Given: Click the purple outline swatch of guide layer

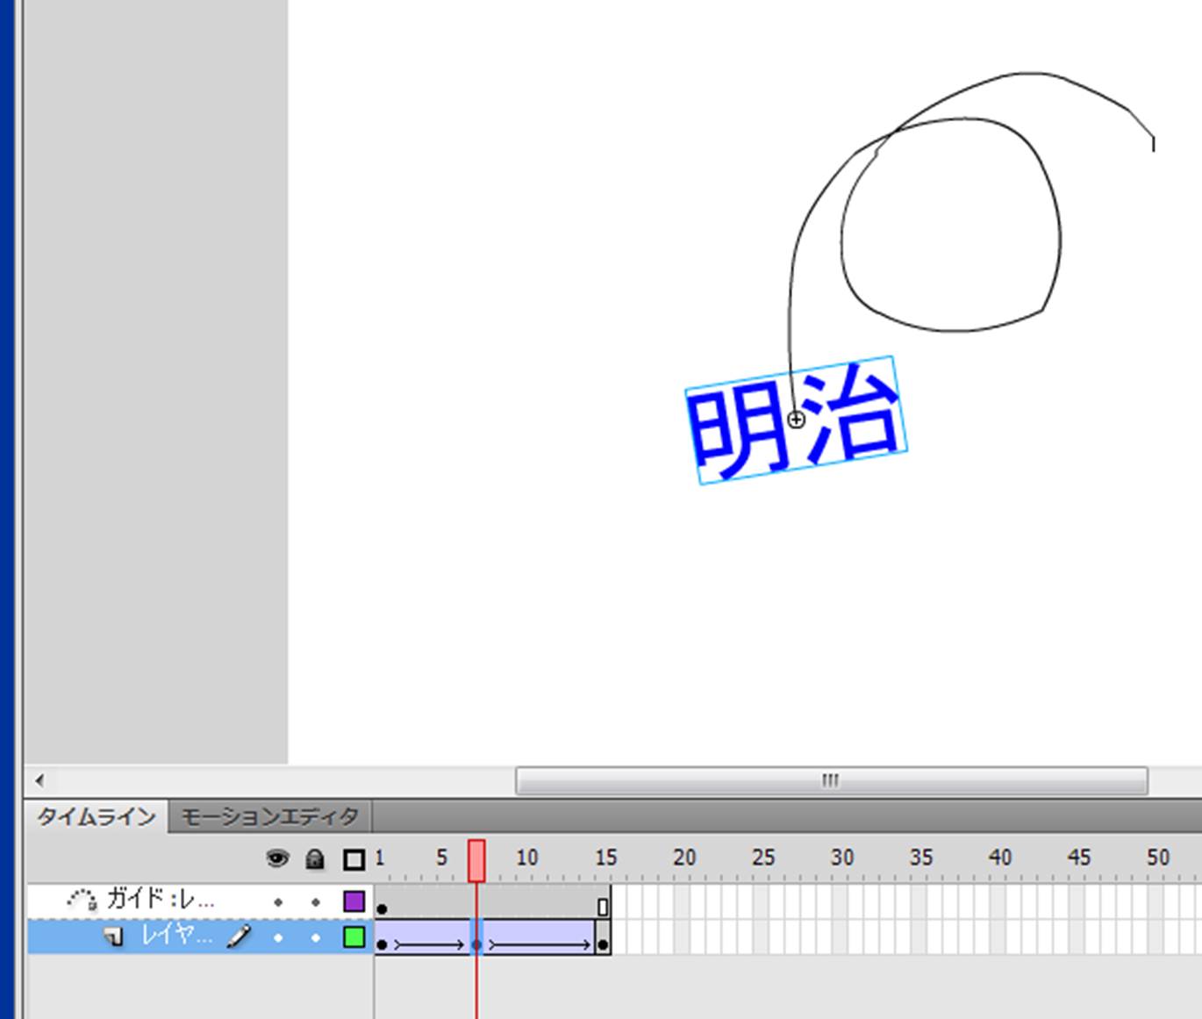Looking at the screenshot, I should pos(354,901).
